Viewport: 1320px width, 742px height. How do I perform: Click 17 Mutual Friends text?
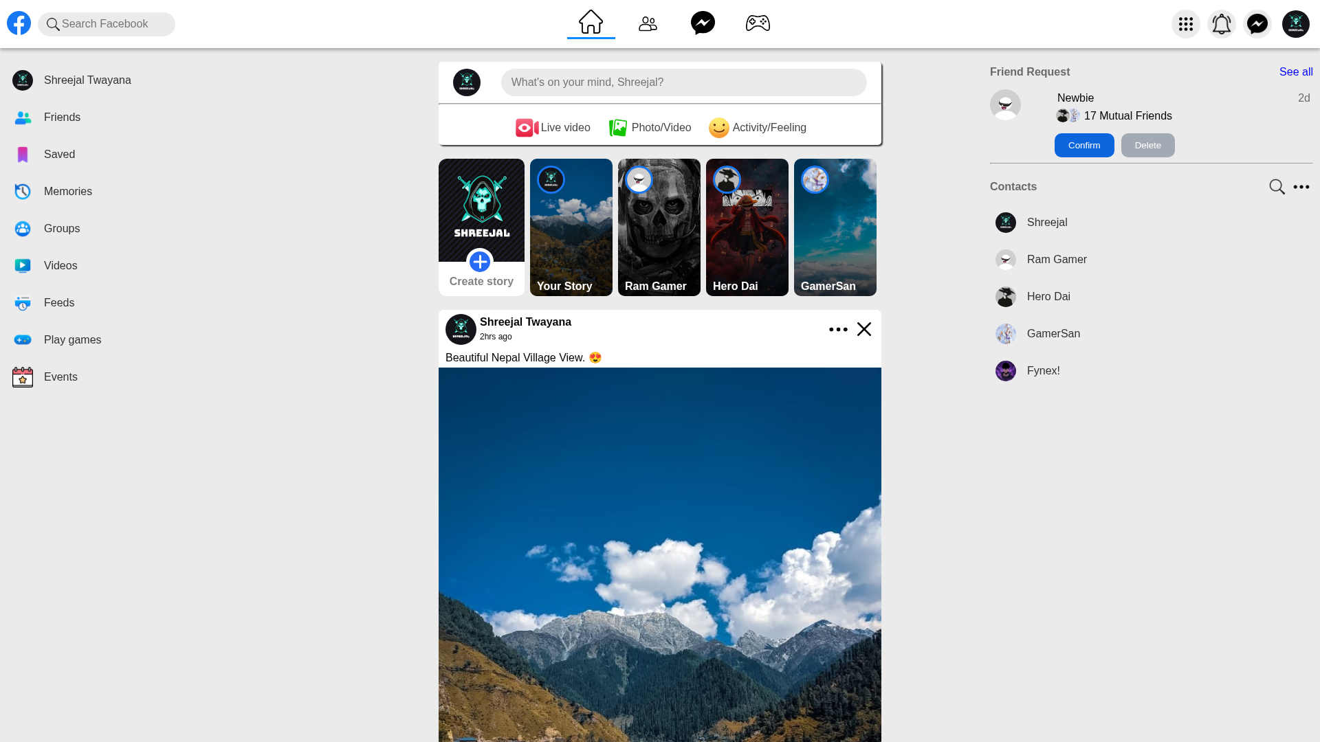point(1127,116)
